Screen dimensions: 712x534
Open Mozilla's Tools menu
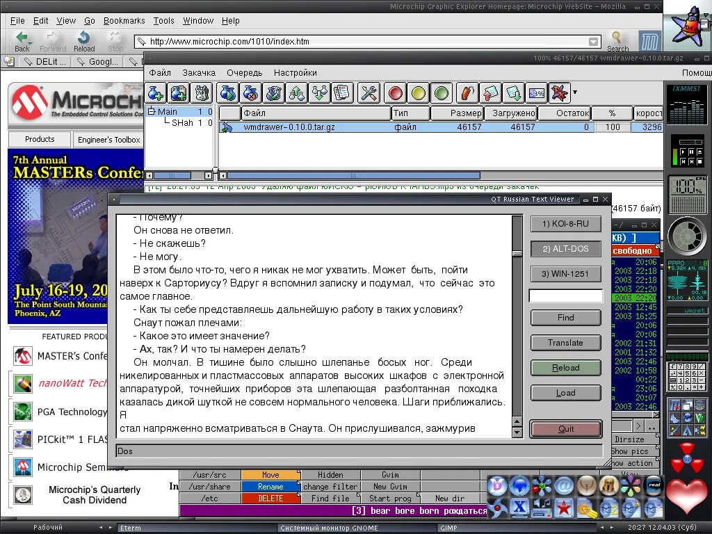(x=163, y=21)
